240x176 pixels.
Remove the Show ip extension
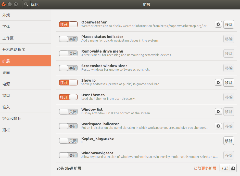pos(229,82)
